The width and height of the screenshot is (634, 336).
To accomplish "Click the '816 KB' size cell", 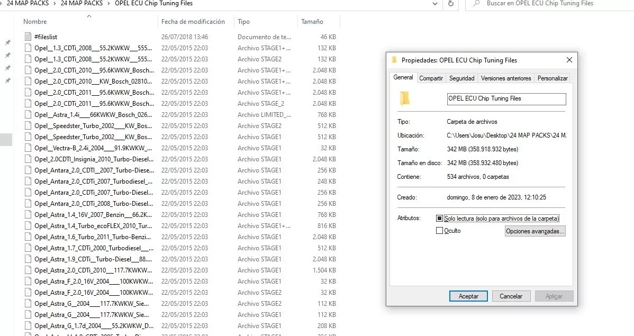I will (x=327, y=226).
